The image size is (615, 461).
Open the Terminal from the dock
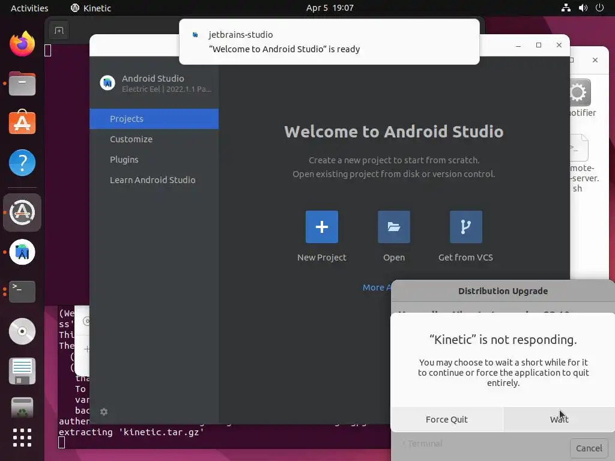(x=22, y=291)
